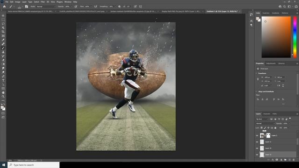Image resolution: width=299 pixels, height=168 pixels.
Task: Create new adjustment layer icon
Action: click(x=281, y=160)
